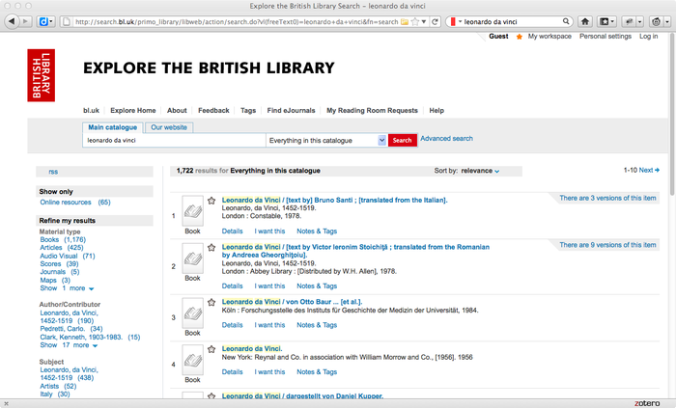Image resolution: width=676 pixels, height=408 pixels.
Task: Click the search magnifier in browser search box
Action: click(x=566, y=21)
